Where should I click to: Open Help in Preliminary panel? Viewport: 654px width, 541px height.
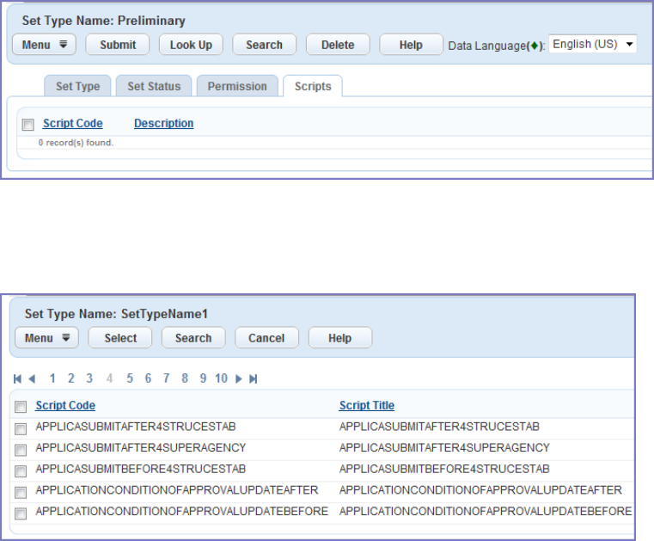(x=412, y=45)
